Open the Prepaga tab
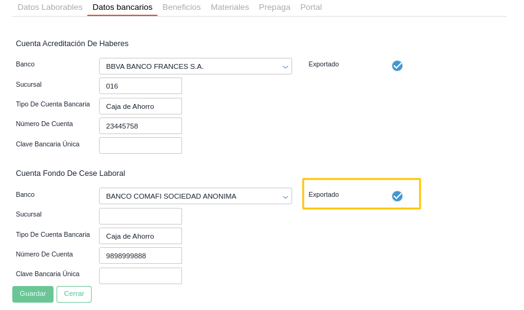Screen dimensions: 524x310 coord(274,7)
